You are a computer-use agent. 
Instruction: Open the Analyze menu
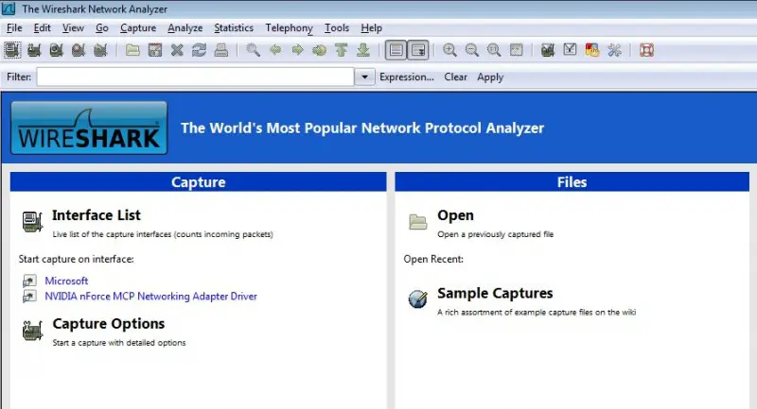185,28
